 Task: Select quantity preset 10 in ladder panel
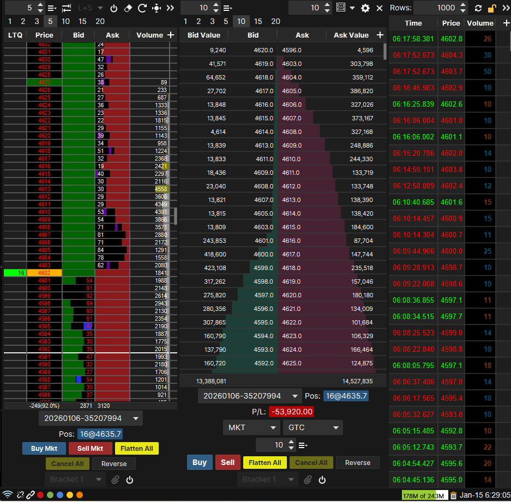pyautogui.click(x=65, y=21)
